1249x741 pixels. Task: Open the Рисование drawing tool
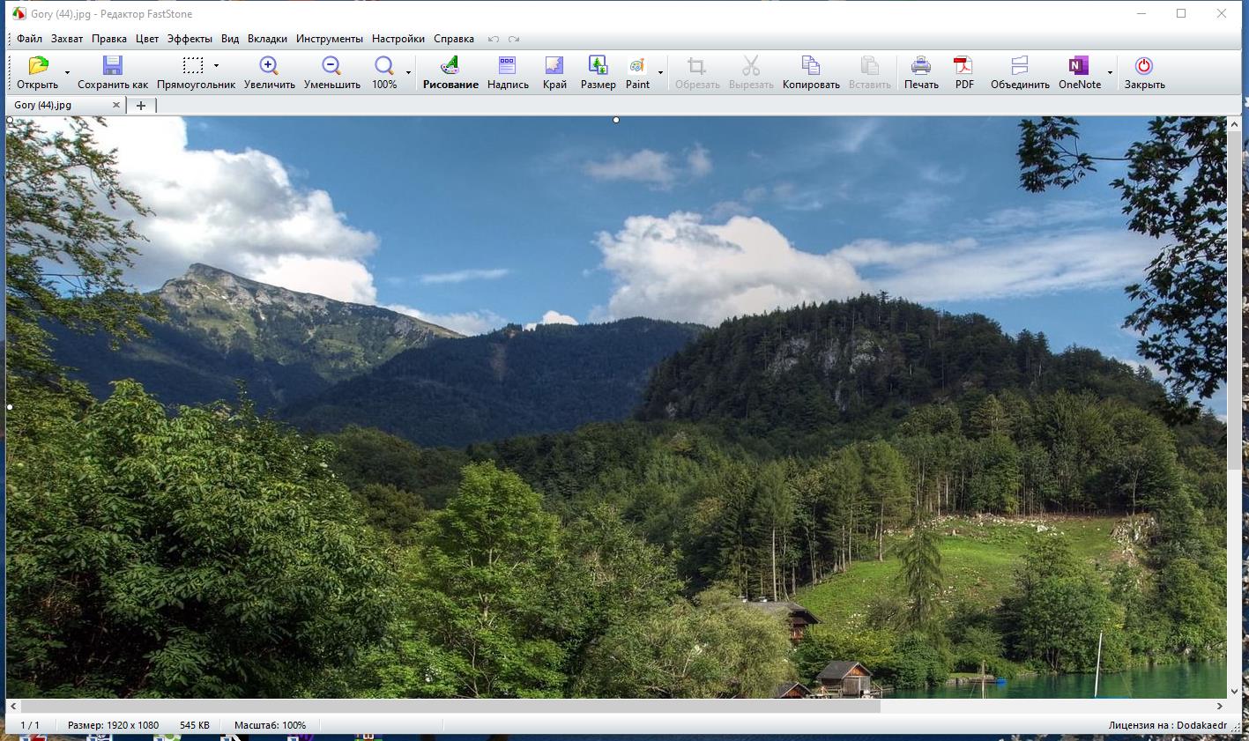coord(450,67)
